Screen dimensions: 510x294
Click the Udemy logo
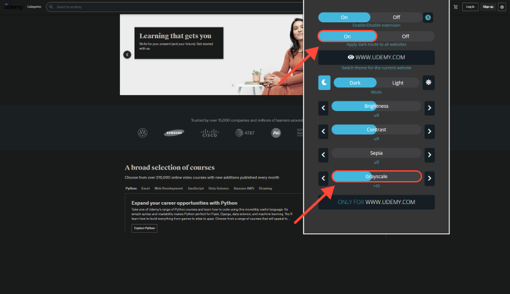tap(13, 7)
